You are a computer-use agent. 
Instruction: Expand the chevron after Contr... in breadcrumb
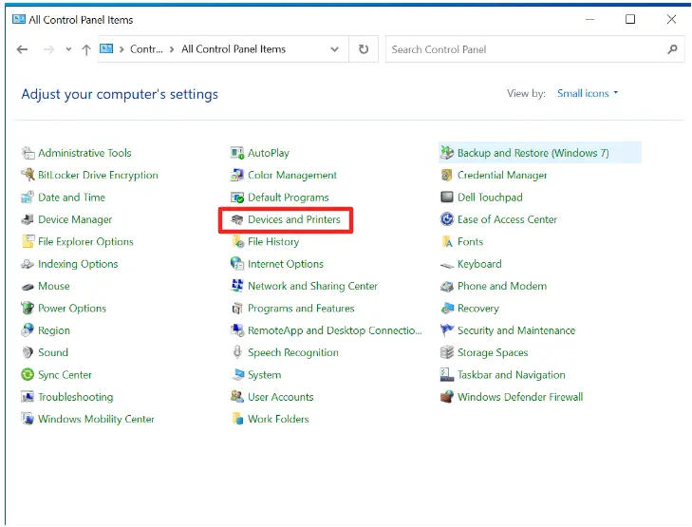coord(172,49)
